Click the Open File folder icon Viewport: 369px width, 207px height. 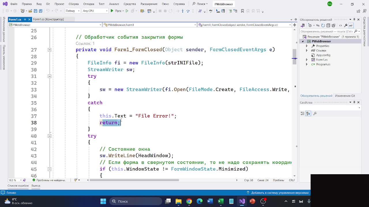tap(30, 11)
